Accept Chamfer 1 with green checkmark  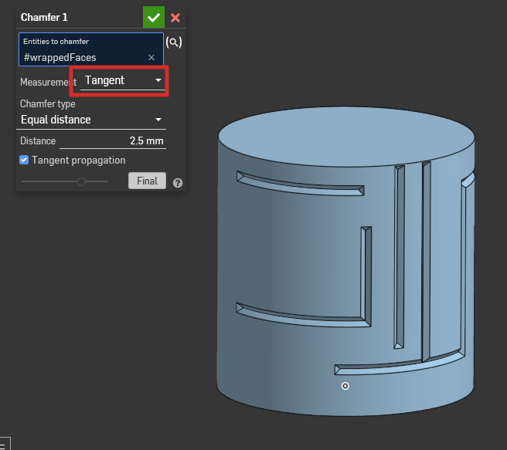click(x=154, y=17)
